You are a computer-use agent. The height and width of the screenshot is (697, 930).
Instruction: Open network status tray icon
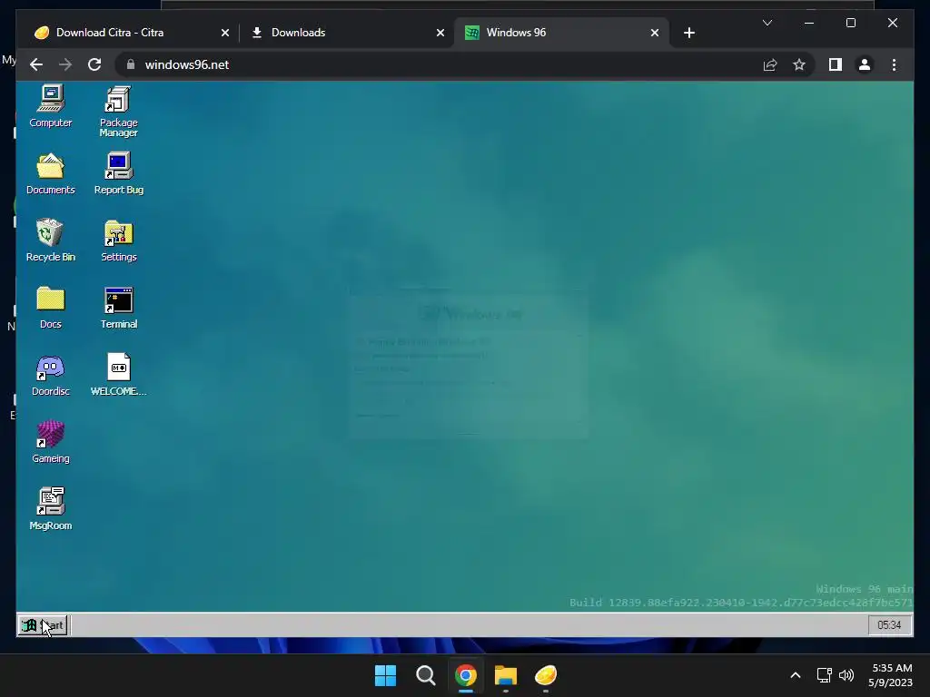(824, 675)
